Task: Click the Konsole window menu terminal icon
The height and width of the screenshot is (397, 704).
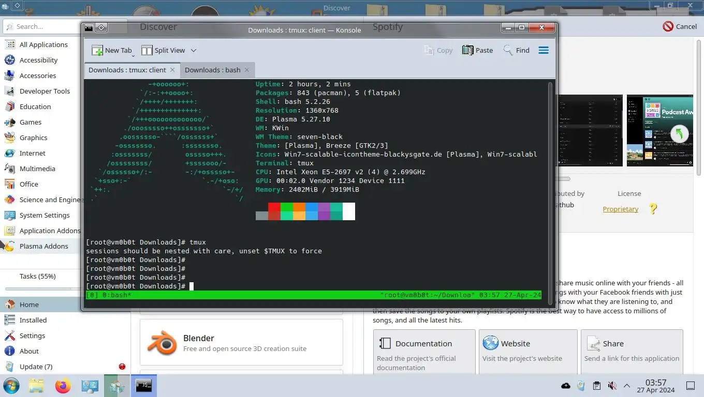Action: point(89,28)
